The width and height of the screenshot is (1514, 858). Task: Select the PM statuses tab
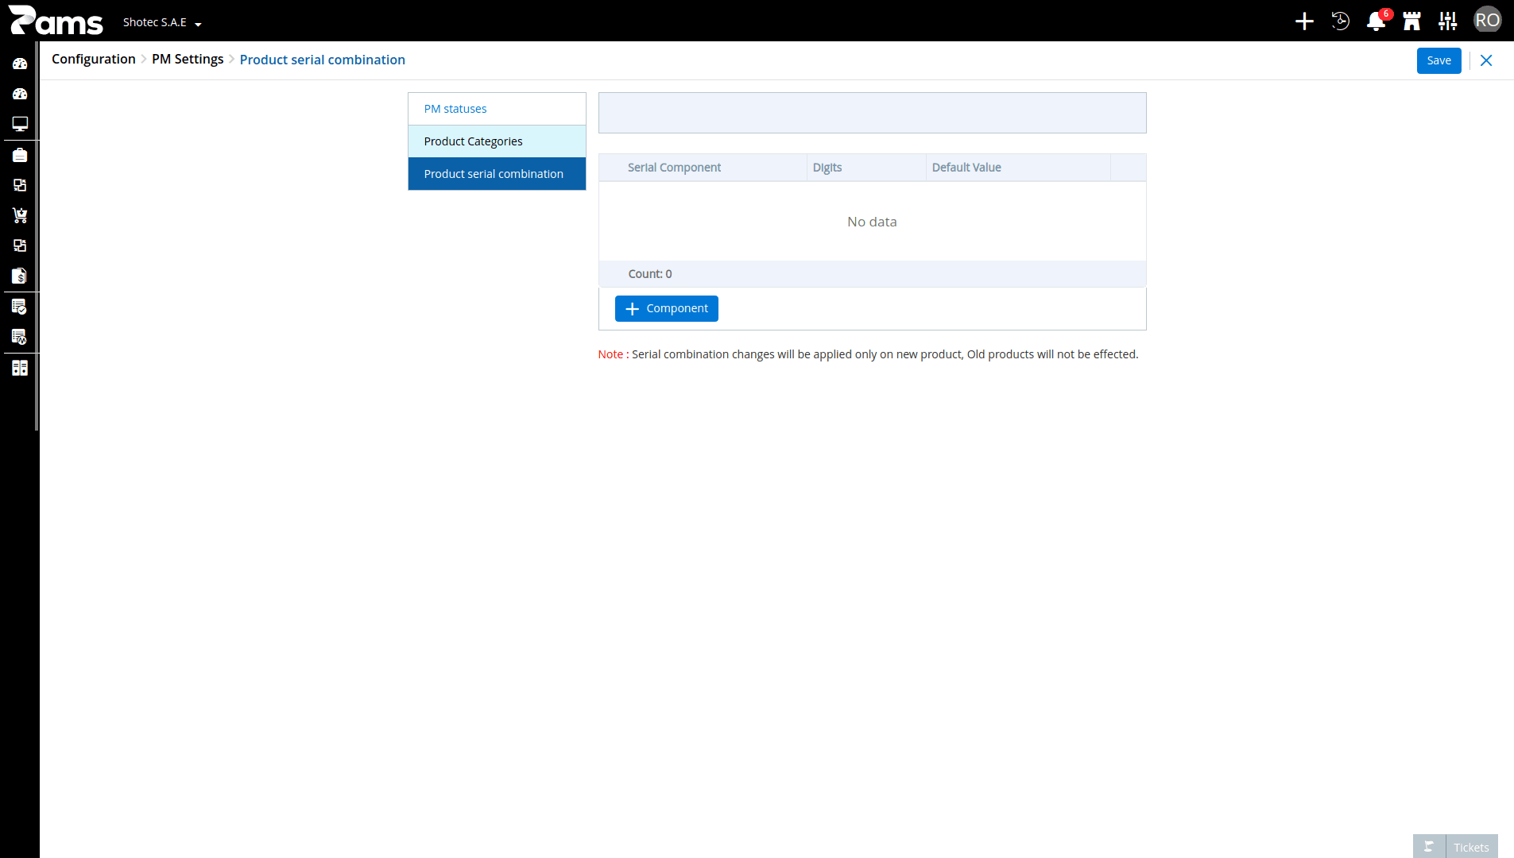pos(497,109)
